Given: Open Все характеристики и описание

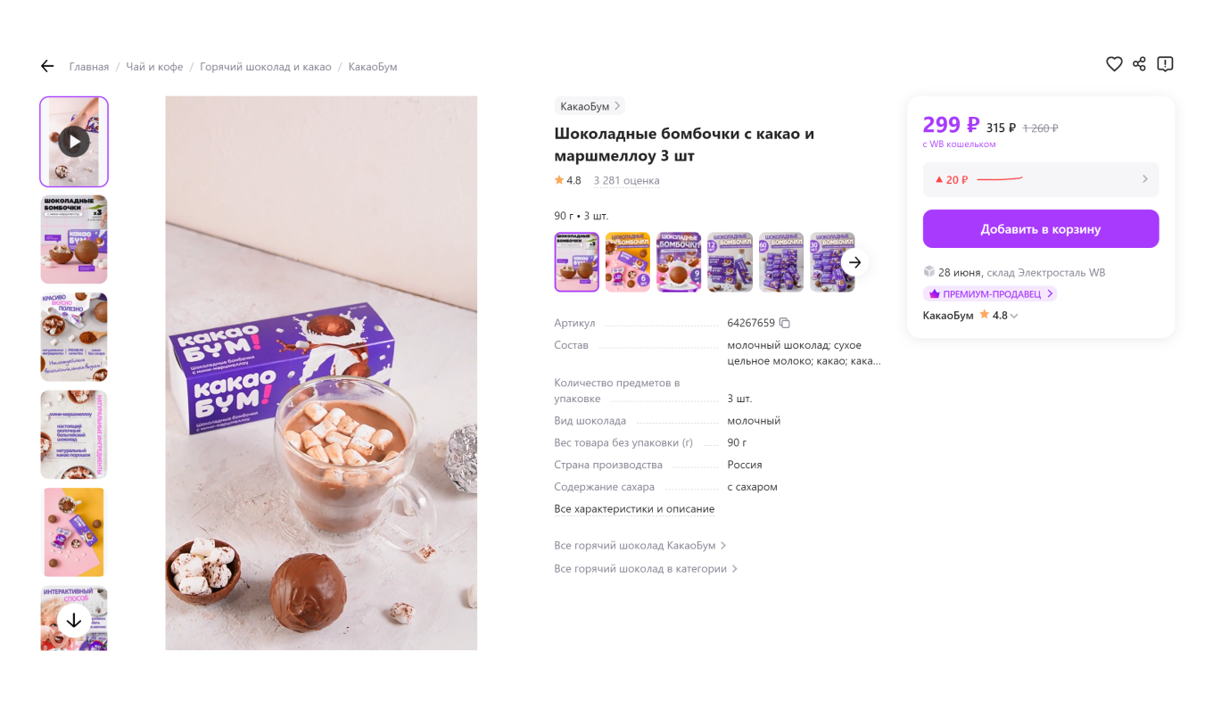Looking at the screenshot, I should pyautogui.click(x=634, y=508).
